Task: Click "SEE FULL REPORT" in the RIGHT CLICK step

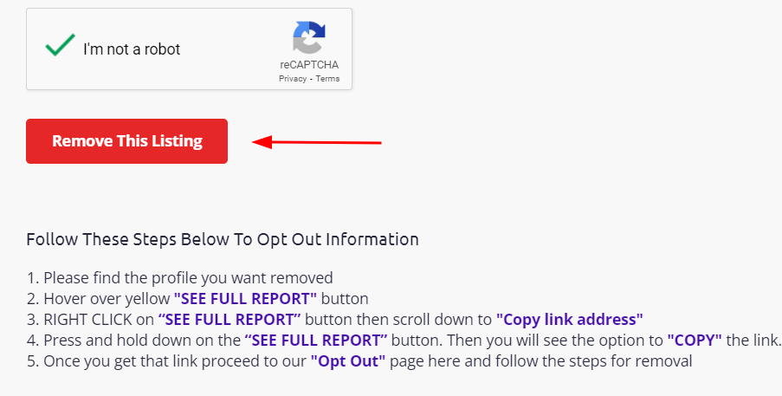Action: pyautogui.click(x=229, y=320)
